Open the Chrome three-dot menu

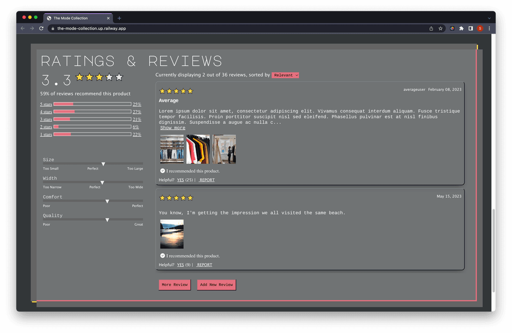click(x=489, y=28)
